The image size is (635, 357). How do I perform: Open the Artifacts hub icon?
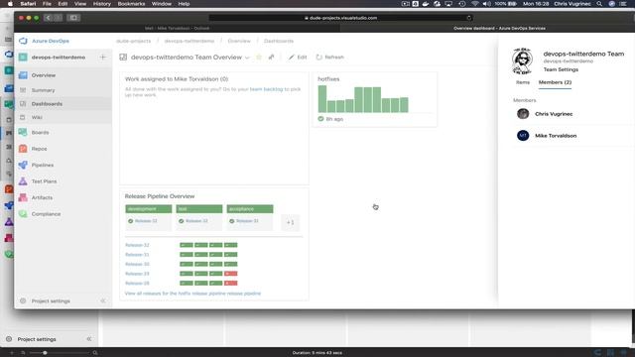pos(23,197)
